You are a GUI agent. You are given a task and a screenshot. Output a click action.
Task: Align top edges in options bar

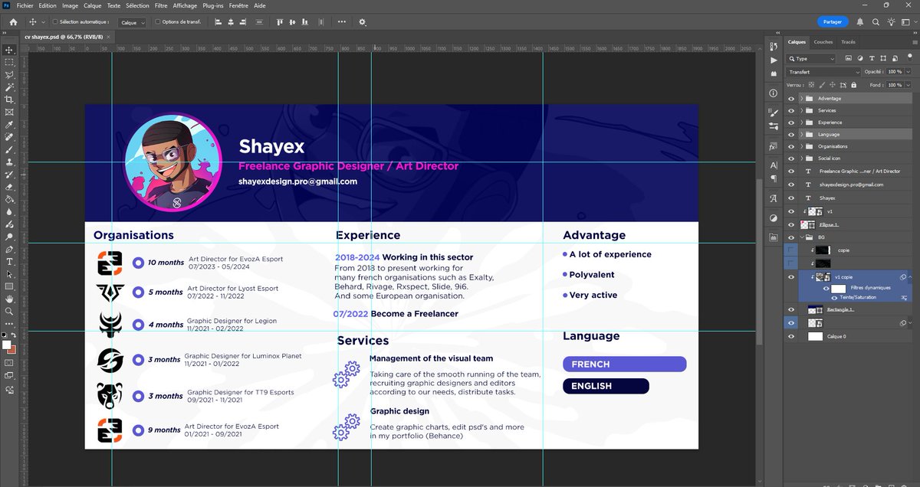pyautogui.click(x=280, y=22)
